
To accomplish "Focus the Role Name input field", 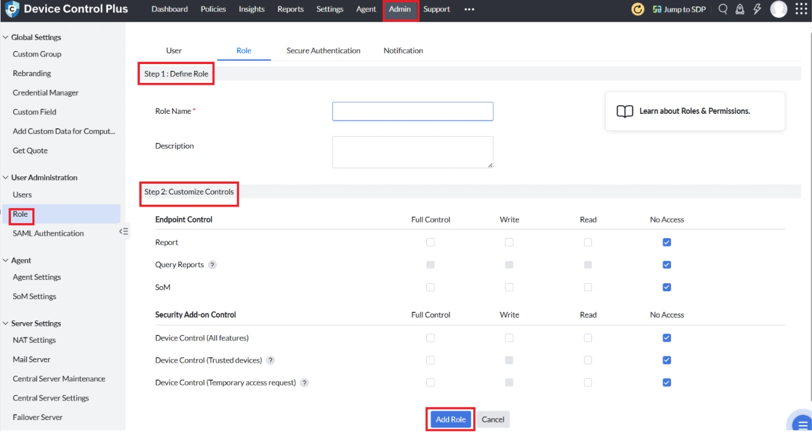I will click(413, 112).
